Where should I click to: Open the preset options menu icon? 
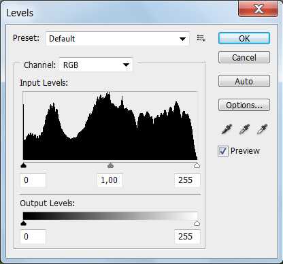(201, 38)
